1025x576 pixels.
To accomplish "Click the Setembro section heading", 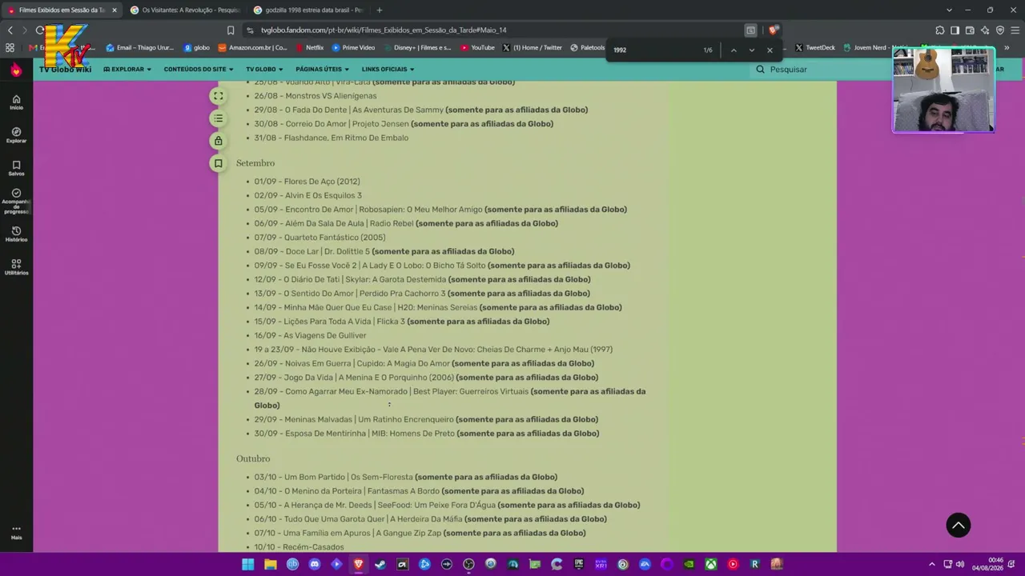I will (x=255, y=163).
